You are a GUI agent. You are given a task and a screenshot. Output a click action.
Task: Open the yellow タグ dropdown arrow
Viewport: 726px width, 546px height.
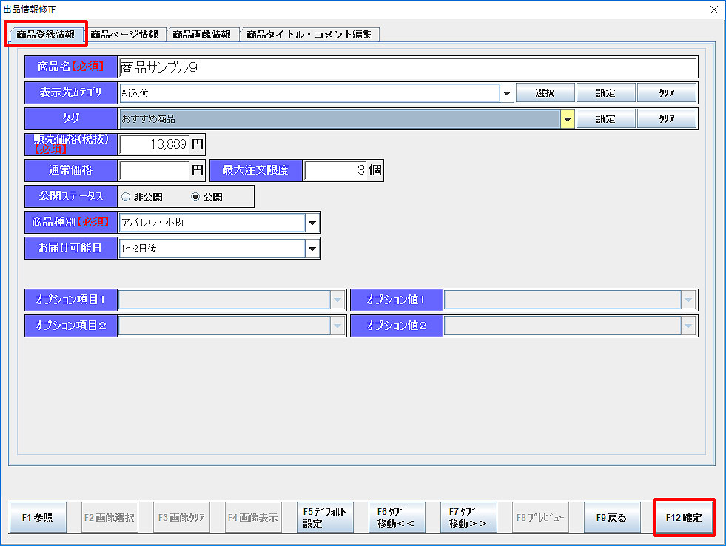point(568,118)
